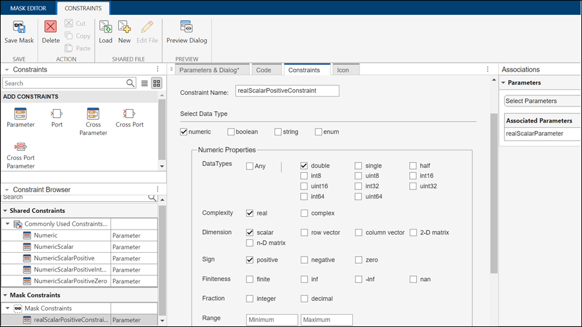Collapse the Constraint Browser panel
Screen dimensions: 582x327
(6, 189)
